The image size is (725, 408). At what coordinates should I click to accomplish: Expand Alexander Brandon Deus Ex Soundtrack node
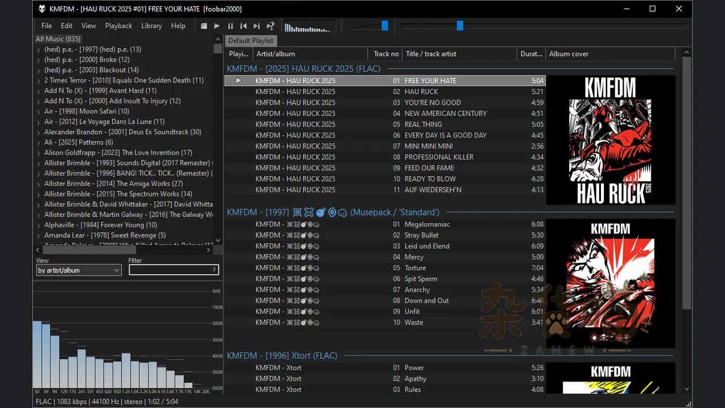coord(39,133)
